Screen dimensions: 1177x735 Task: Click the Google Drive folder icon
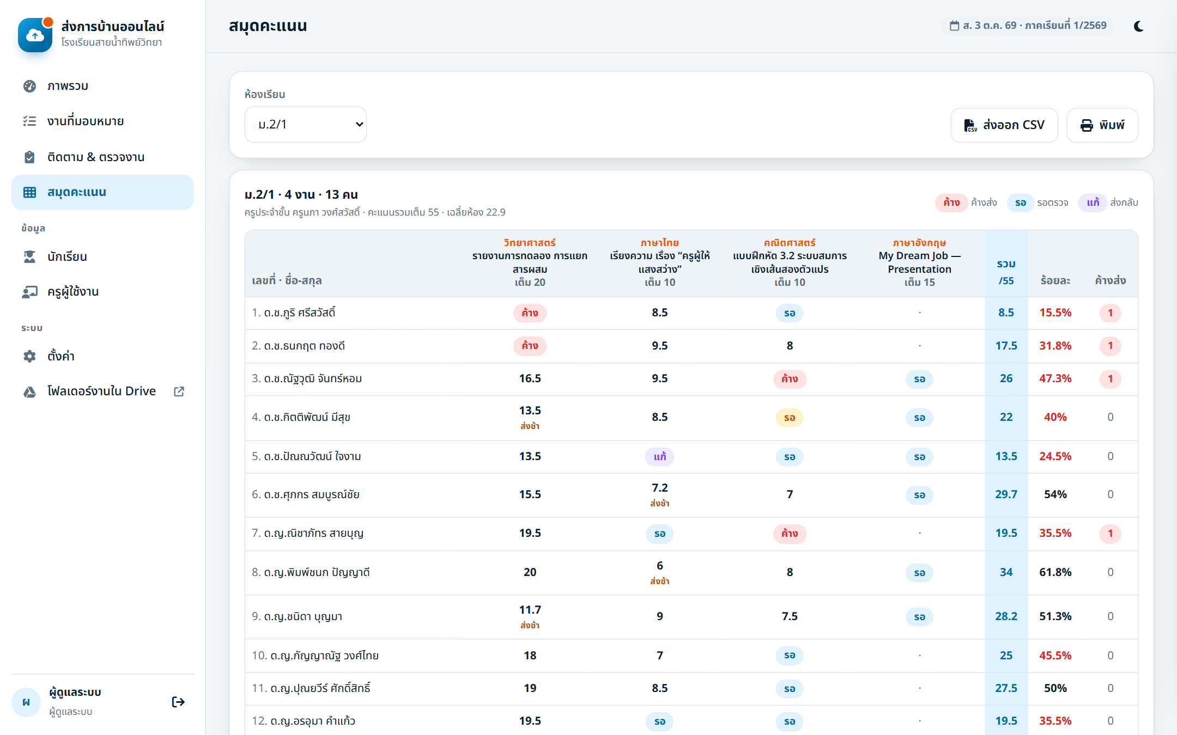pos(29,391)
